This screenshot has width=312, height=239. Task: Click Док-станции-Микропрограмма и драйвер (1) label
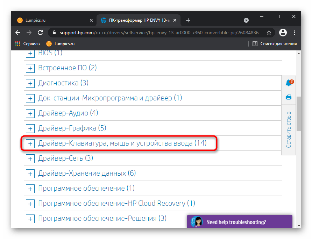click(110, 98)
